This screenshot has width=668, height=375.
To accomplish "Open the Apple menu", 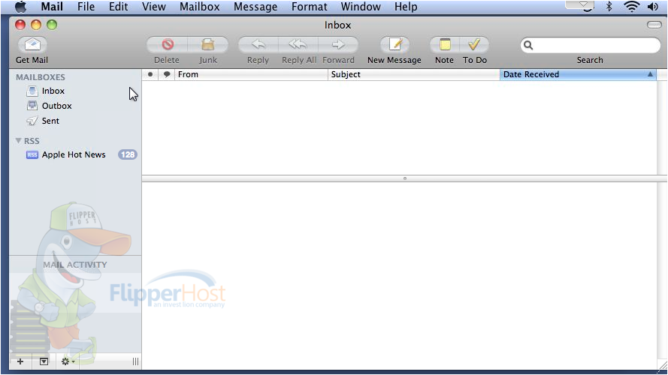I will click(21, 7).
